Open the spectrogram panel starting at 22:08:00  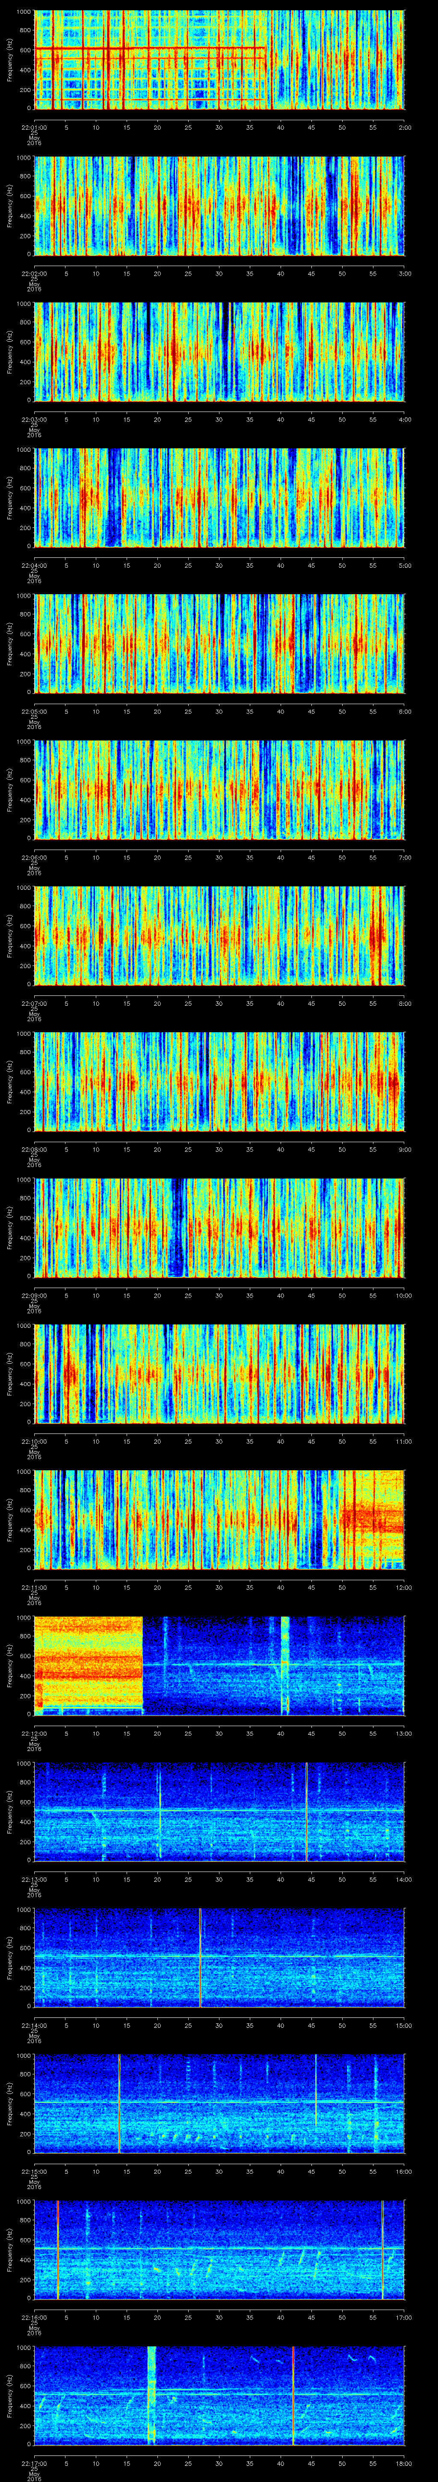coord(219,1081)
